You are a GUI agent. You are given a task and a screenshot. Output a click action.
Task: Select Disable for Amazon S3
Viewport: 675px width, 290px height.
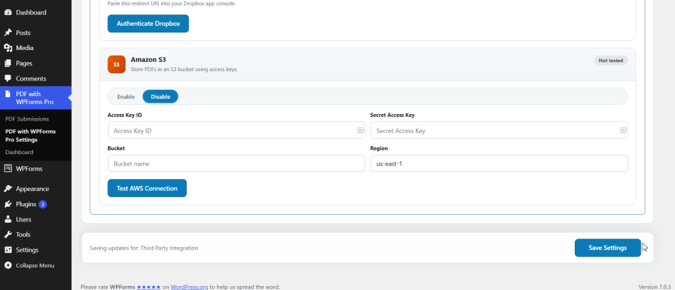tap(160, 97)
